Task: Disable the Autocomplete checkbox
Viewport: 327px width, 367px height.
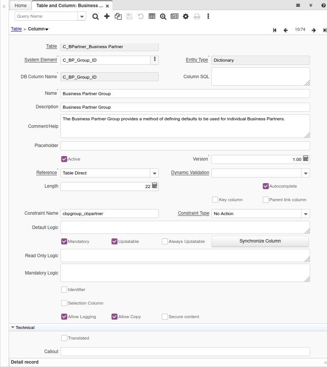Action: point(266,186)
